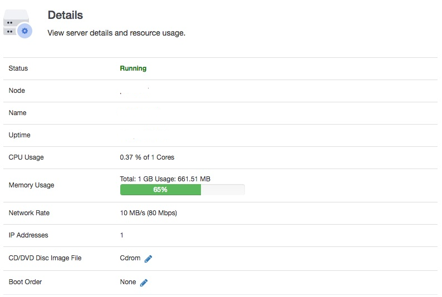Click the green Running status text
The image size is (442, 297).
click(133, 68)
